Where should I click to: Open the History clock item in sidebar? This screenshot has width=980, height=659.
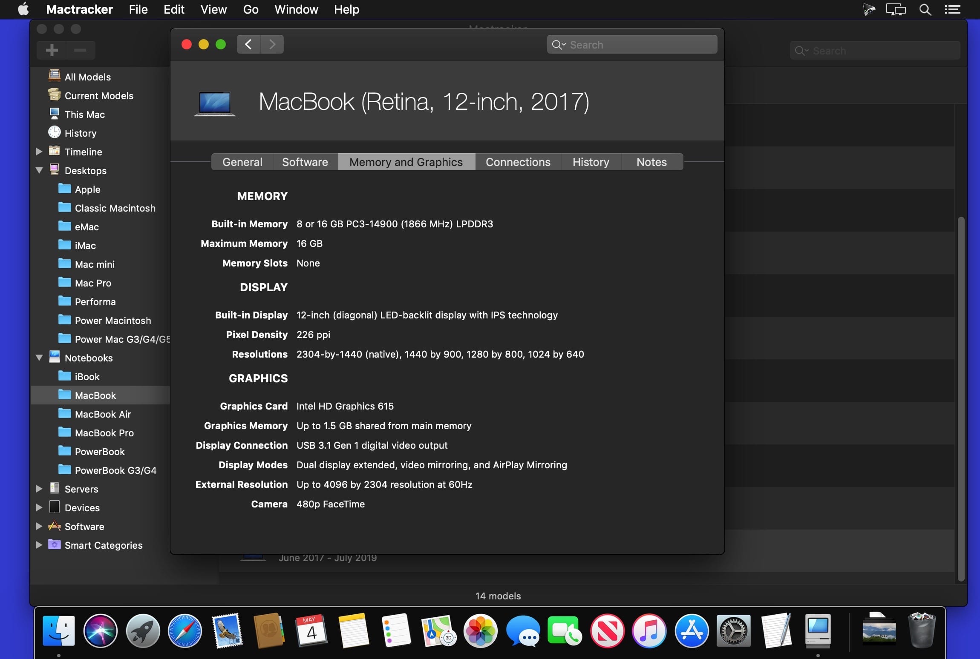point(80,133)
